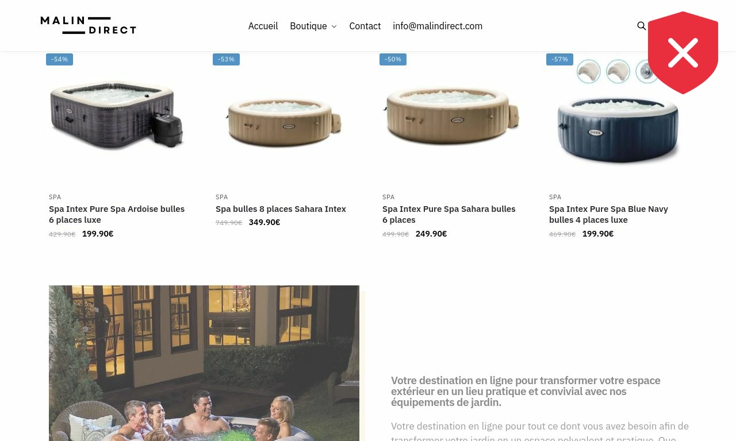Click the -57% discount badge
This screenshot has width=736, height=441.
click(x=559, y=59)
